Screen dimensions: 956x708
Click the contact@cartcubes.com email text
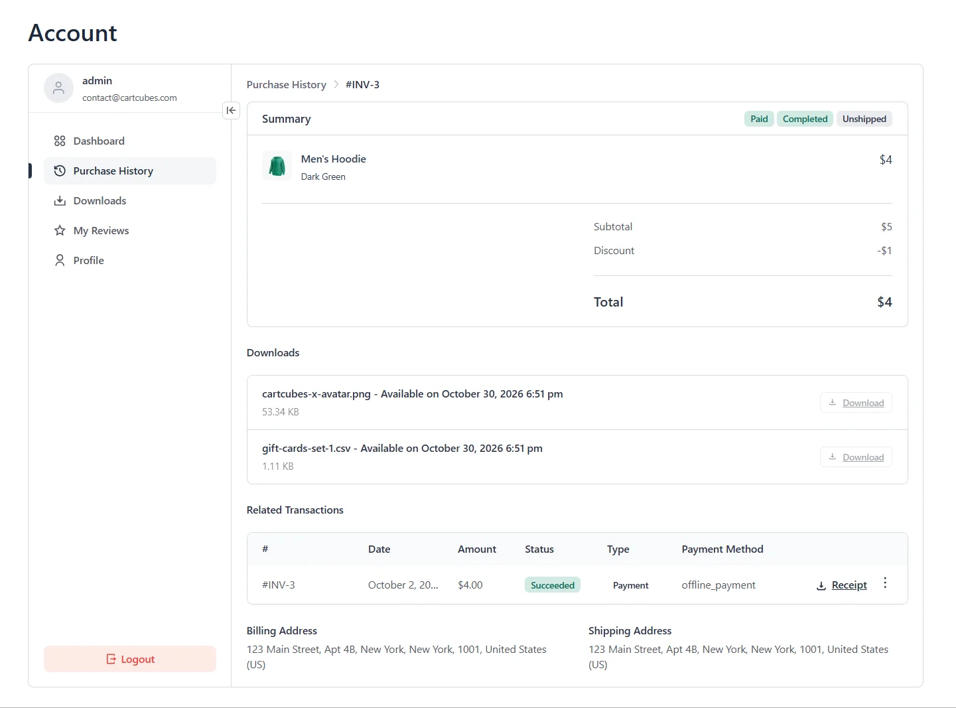129,98
